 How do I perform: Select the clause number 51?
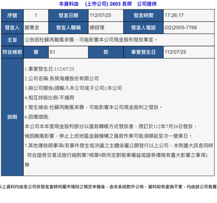tap(52, 52)
